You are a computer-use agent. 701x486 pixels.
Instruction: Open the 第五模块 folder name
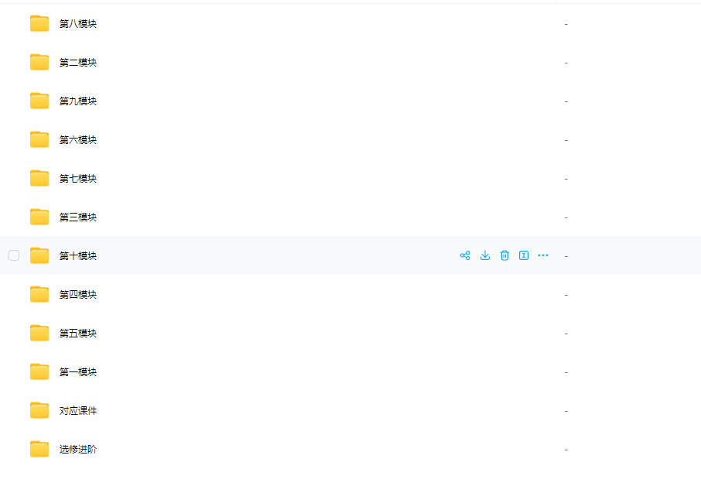tap(78, 333)
